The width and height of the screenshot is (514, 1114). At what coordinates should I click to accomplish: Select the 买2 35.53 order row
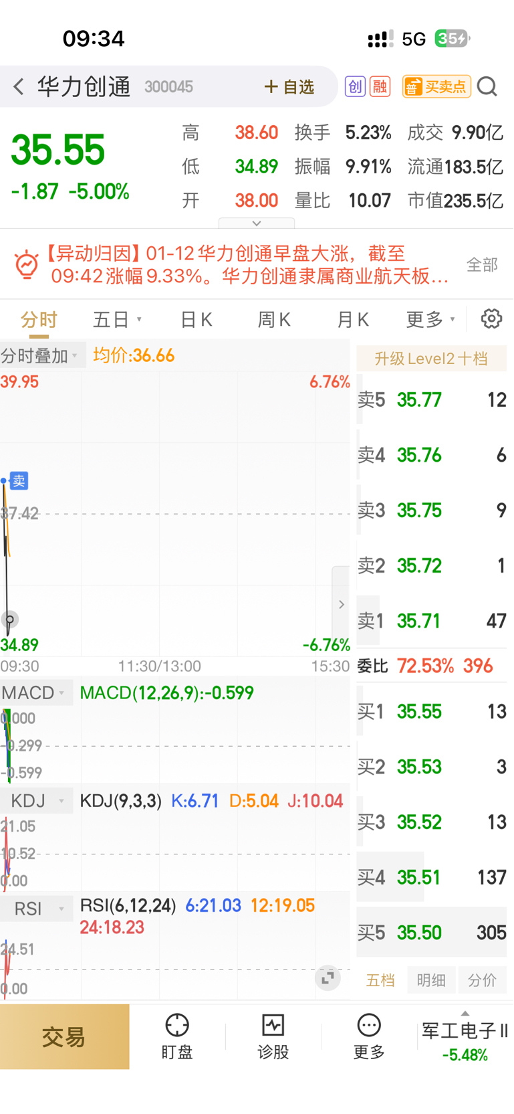431,767
